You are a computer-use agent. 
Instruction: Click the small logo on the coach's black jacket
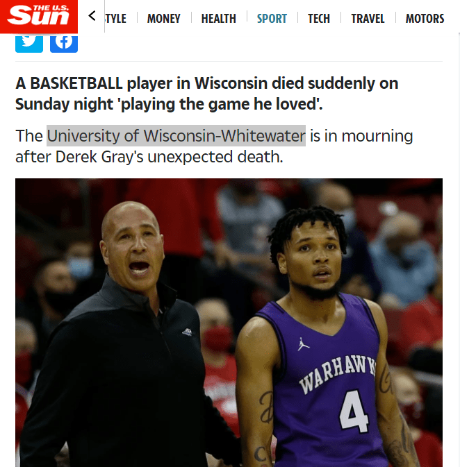point(187,332)
